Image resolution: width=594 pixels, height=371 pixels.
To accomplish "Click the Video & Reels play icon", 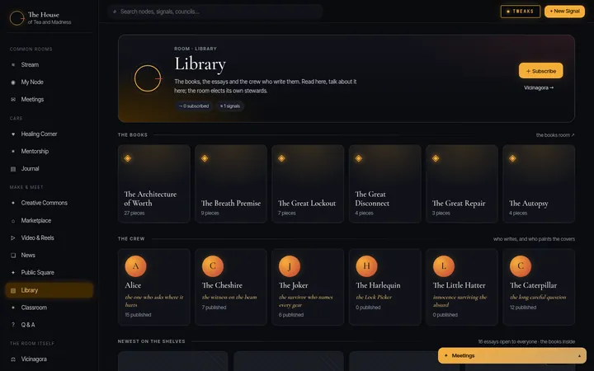I will (13, 237).
